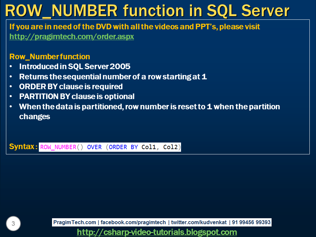Click the PARTITION BY clause is optional bullet
This screenshot has height=237, width=316.
coord(77,96)
